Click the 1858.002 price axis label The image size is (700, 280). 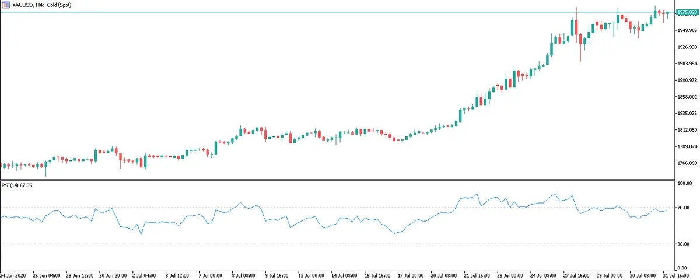tap(686, 97)
